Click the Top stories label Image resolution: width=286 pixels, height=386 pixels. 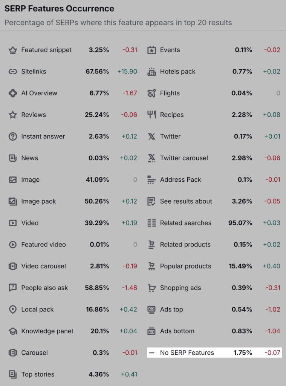pos(37,374)
